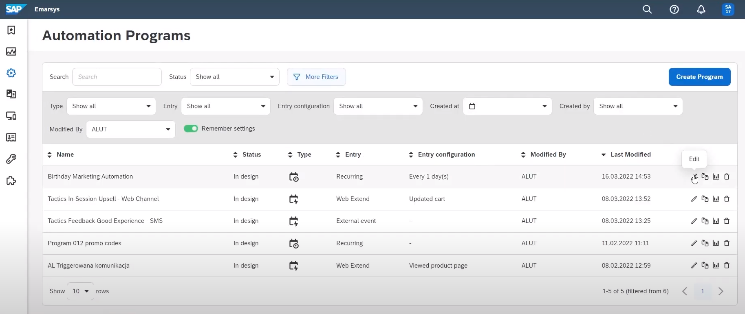745x314 pixels.
Task: Click the Create Program button
Action: (x=699, y=77)
